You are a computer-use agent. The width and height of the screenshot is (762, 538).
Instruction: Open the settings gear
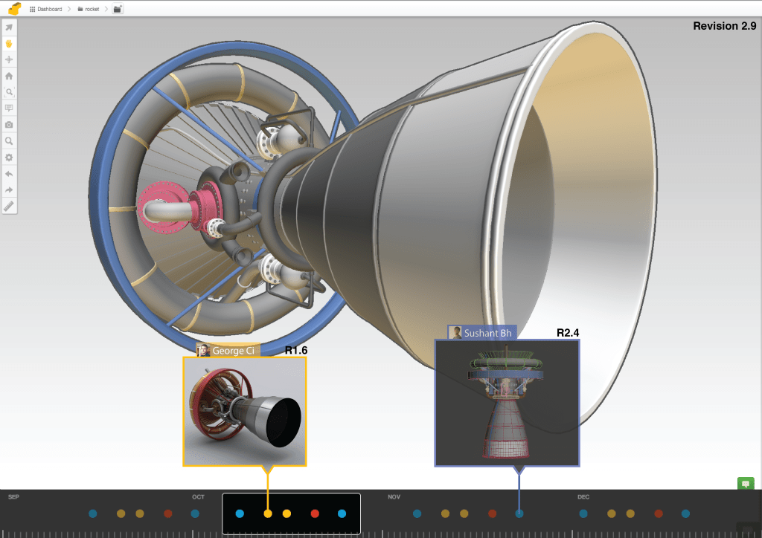9,158
